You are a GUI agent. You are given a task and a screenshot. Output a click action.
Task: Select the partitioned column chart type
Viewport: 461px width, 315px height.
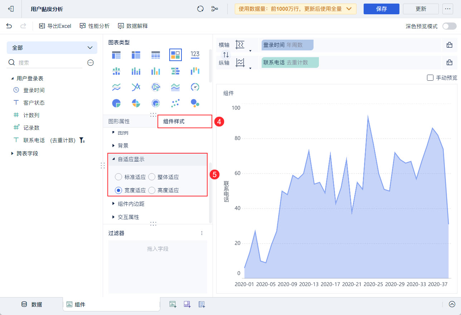pos(116,71)
